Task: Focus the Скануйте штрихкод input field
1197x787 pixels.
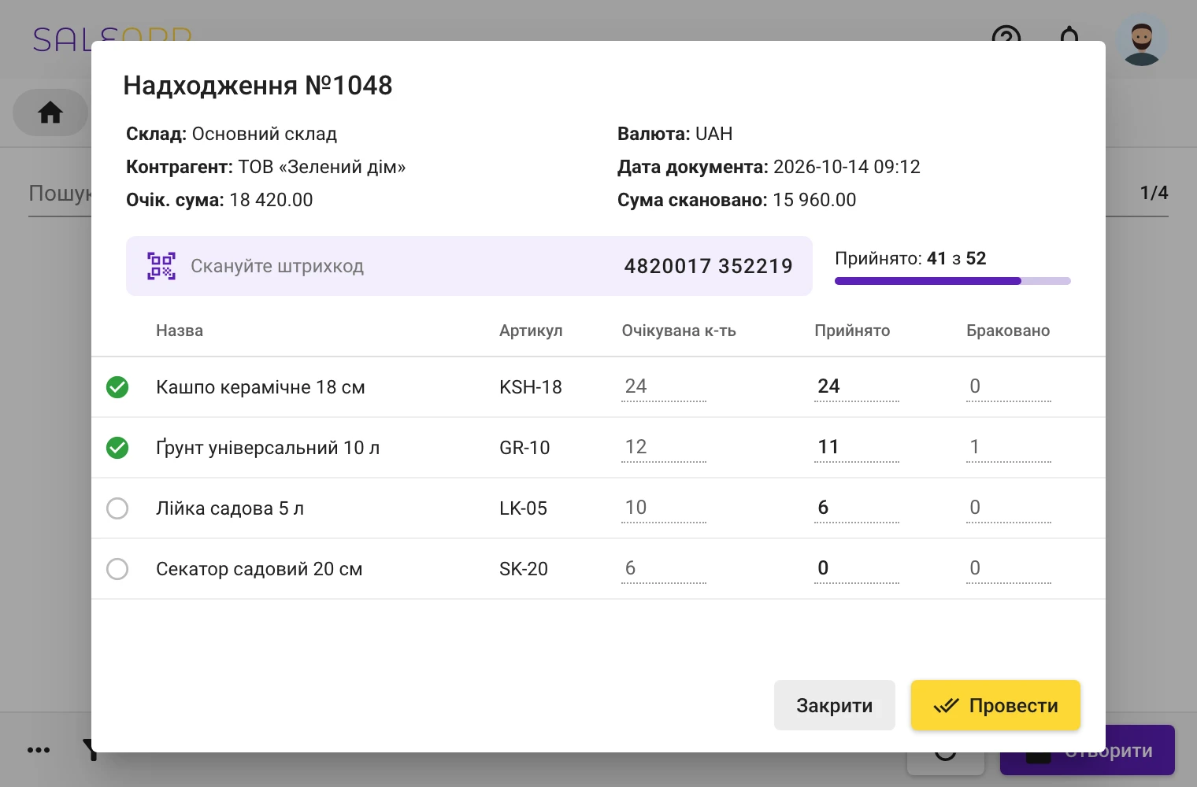Action: (469, 266)
